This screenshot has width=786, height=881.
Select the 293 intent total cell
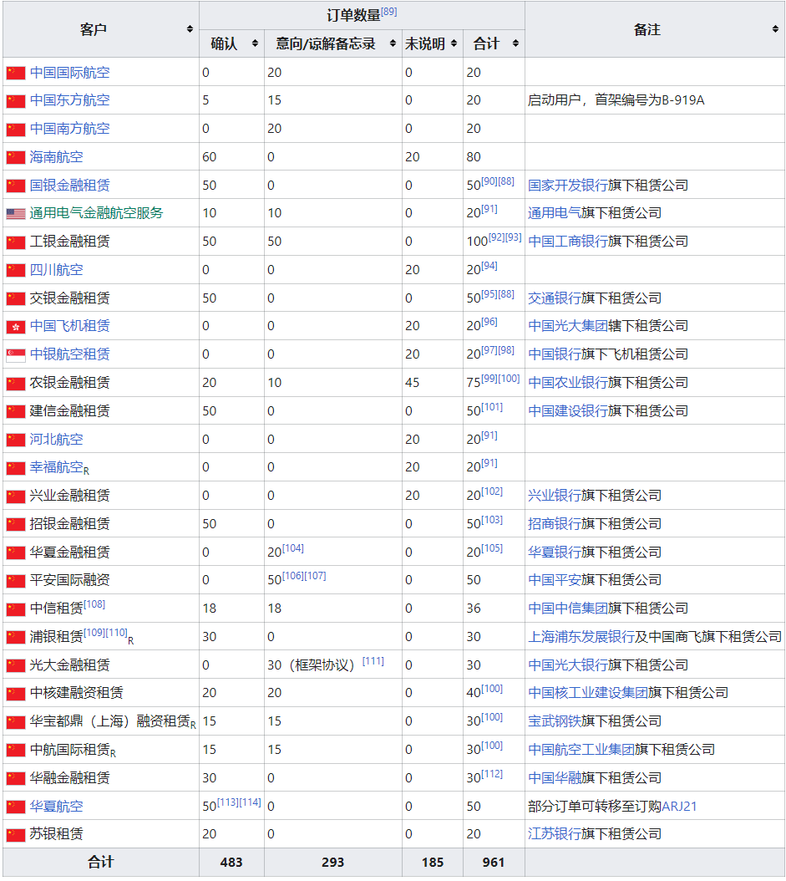click(x=333, y=863)
